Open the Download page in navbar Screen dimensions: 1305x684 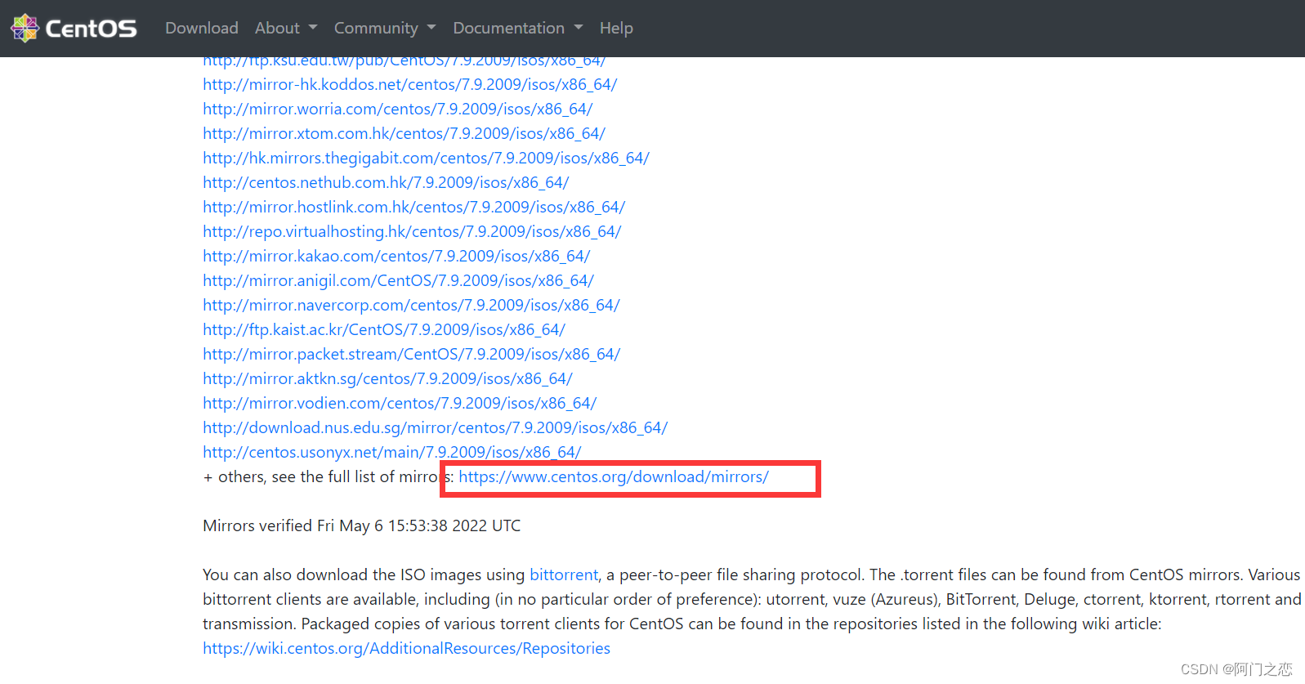click(x=202, y=28)
